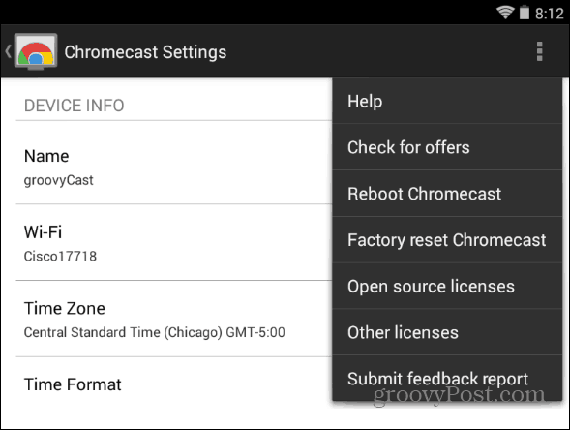Change the Time Zone setting

point(174,319)
